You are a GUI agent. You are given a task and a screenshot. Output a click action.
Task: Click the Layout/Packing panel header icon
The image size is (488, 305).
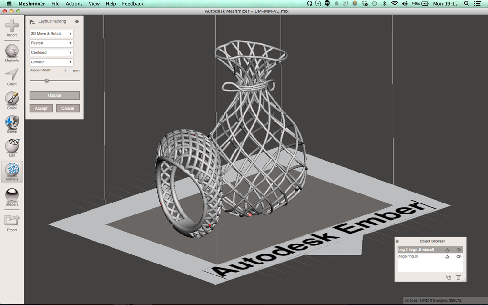coord(32,21)
